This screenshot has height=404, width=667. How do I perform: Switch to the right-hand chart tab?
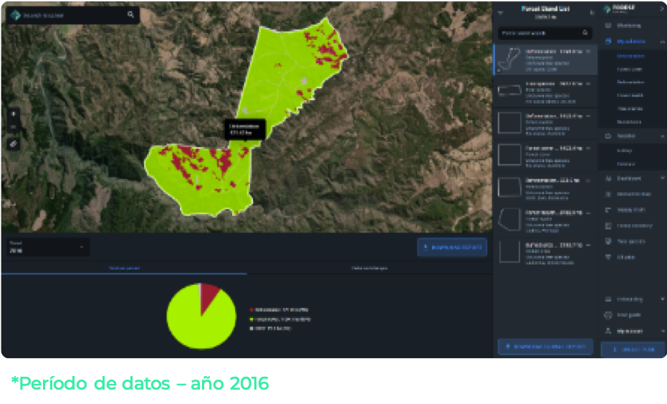(369, 269)
